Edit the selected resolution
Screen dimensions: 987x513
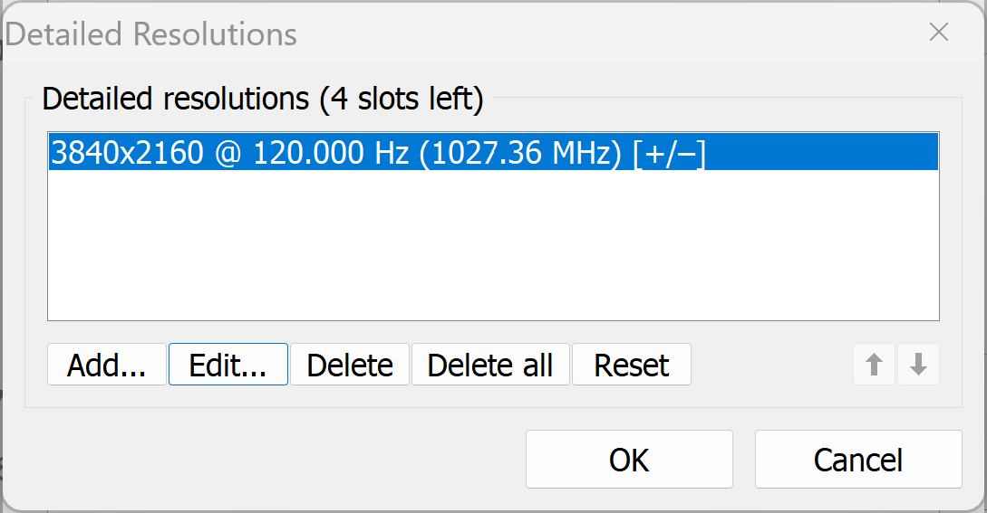coord(227,364)
